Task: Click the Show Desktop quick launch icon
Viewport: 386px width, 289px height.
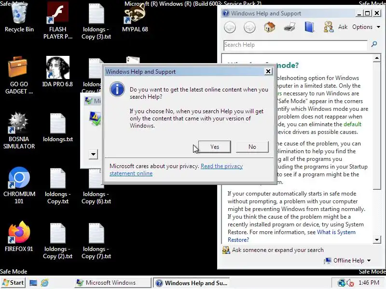Action: [x=33, y=283]
